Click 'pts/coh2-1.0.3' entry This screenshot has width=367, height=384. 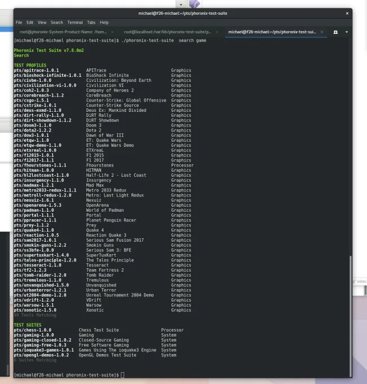(32, 90)
